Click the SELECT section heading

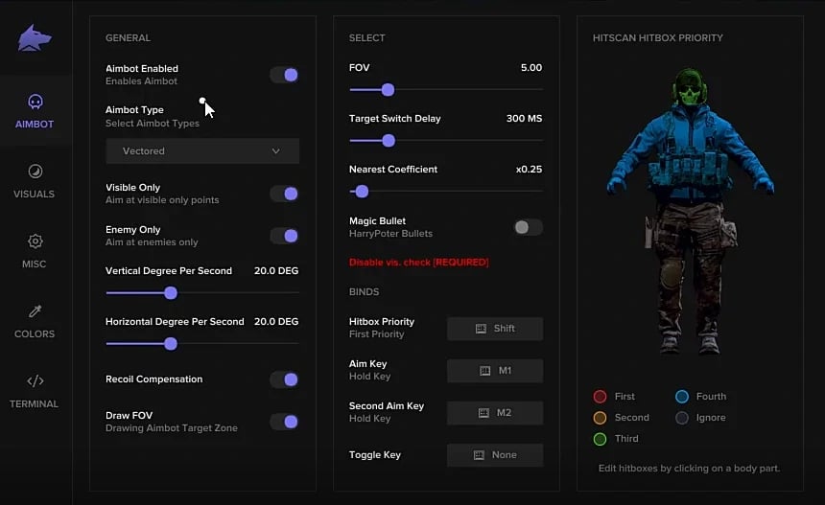point(366,37)
